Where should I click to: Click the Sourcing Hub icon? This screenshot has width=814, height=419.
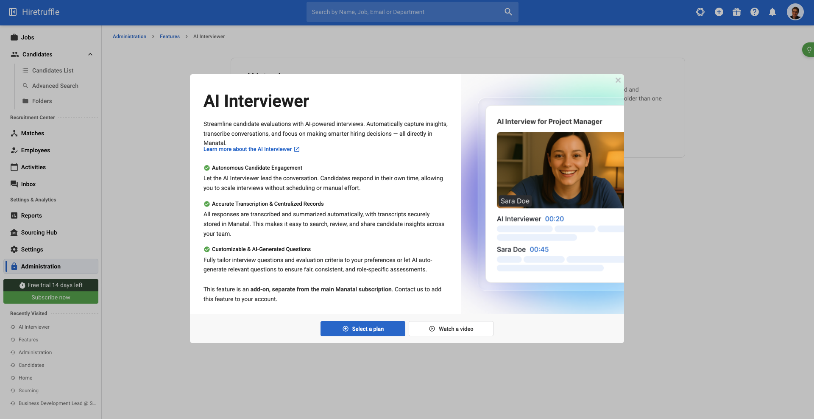coord(14,232)
